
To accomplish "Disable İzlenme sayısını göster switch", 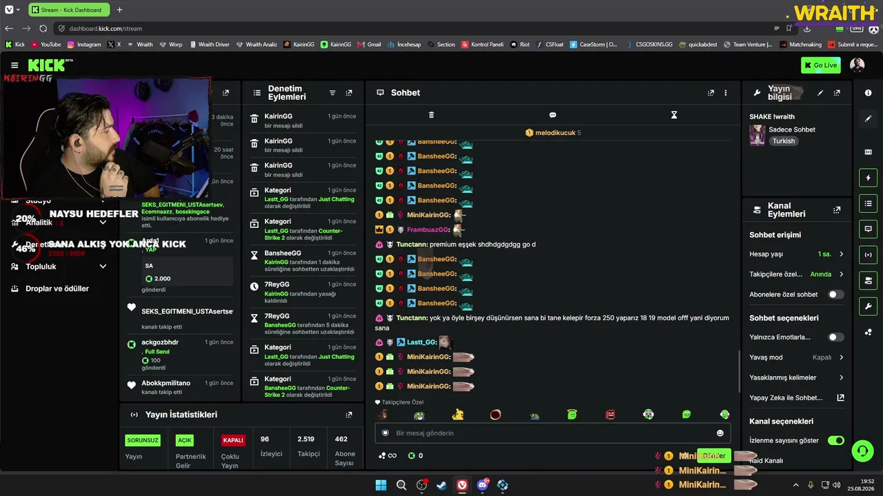I will [x=835, y=440].
